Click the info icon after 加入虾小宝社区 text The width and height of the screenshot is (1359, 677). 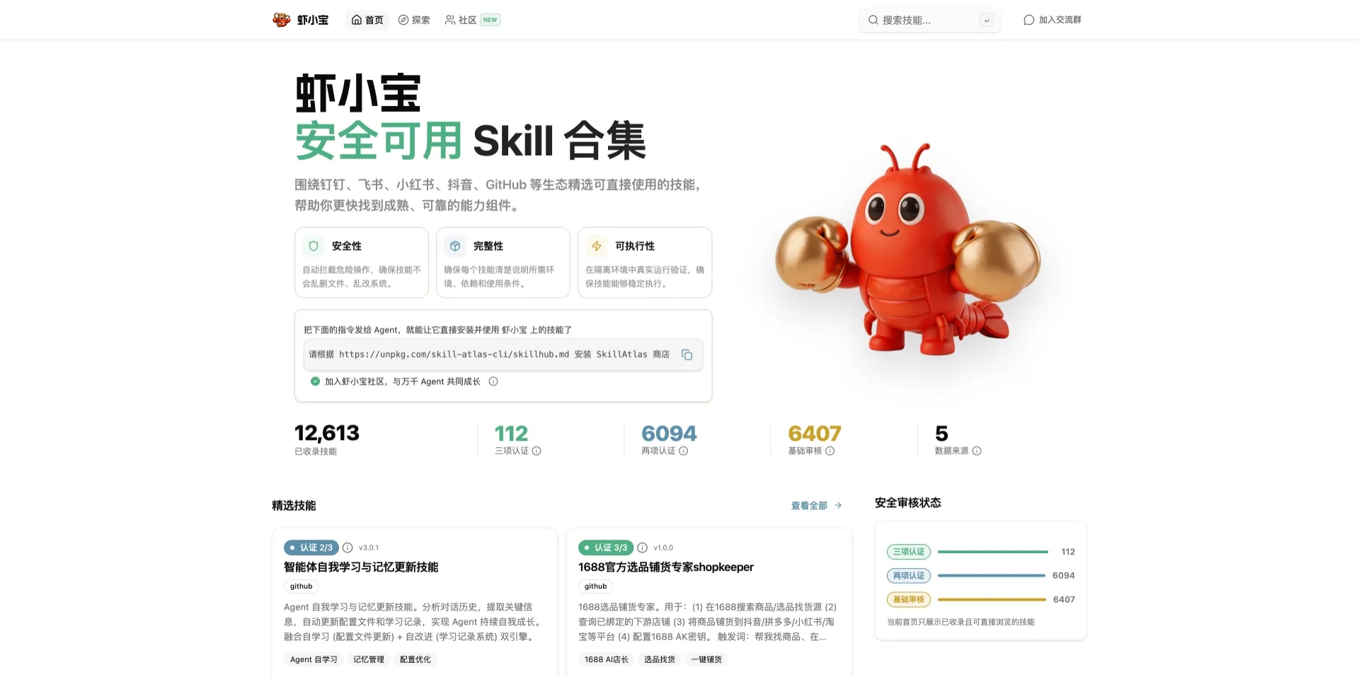(x=493, y=381)
